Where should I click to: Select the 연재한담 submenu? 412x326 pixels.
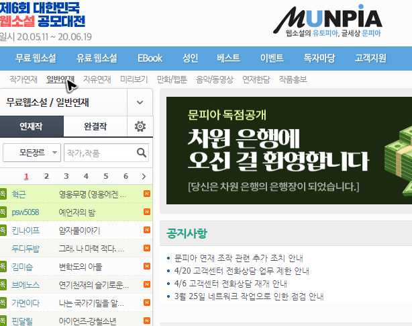(x=256, y=79)
